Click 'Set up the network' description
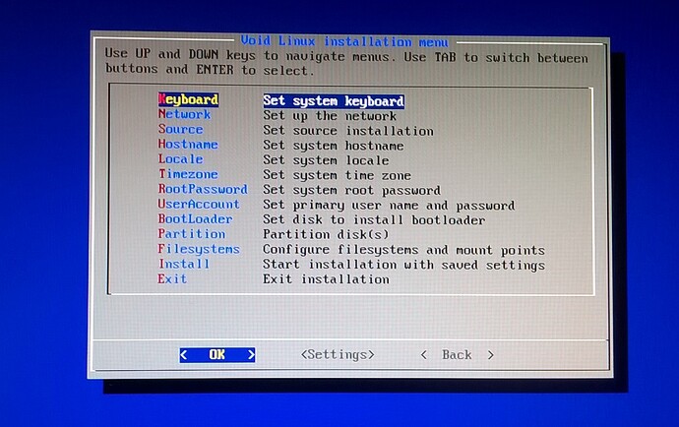Image resolution: width=679 pixels, height=427 pixels. click(x=330, y=116)
